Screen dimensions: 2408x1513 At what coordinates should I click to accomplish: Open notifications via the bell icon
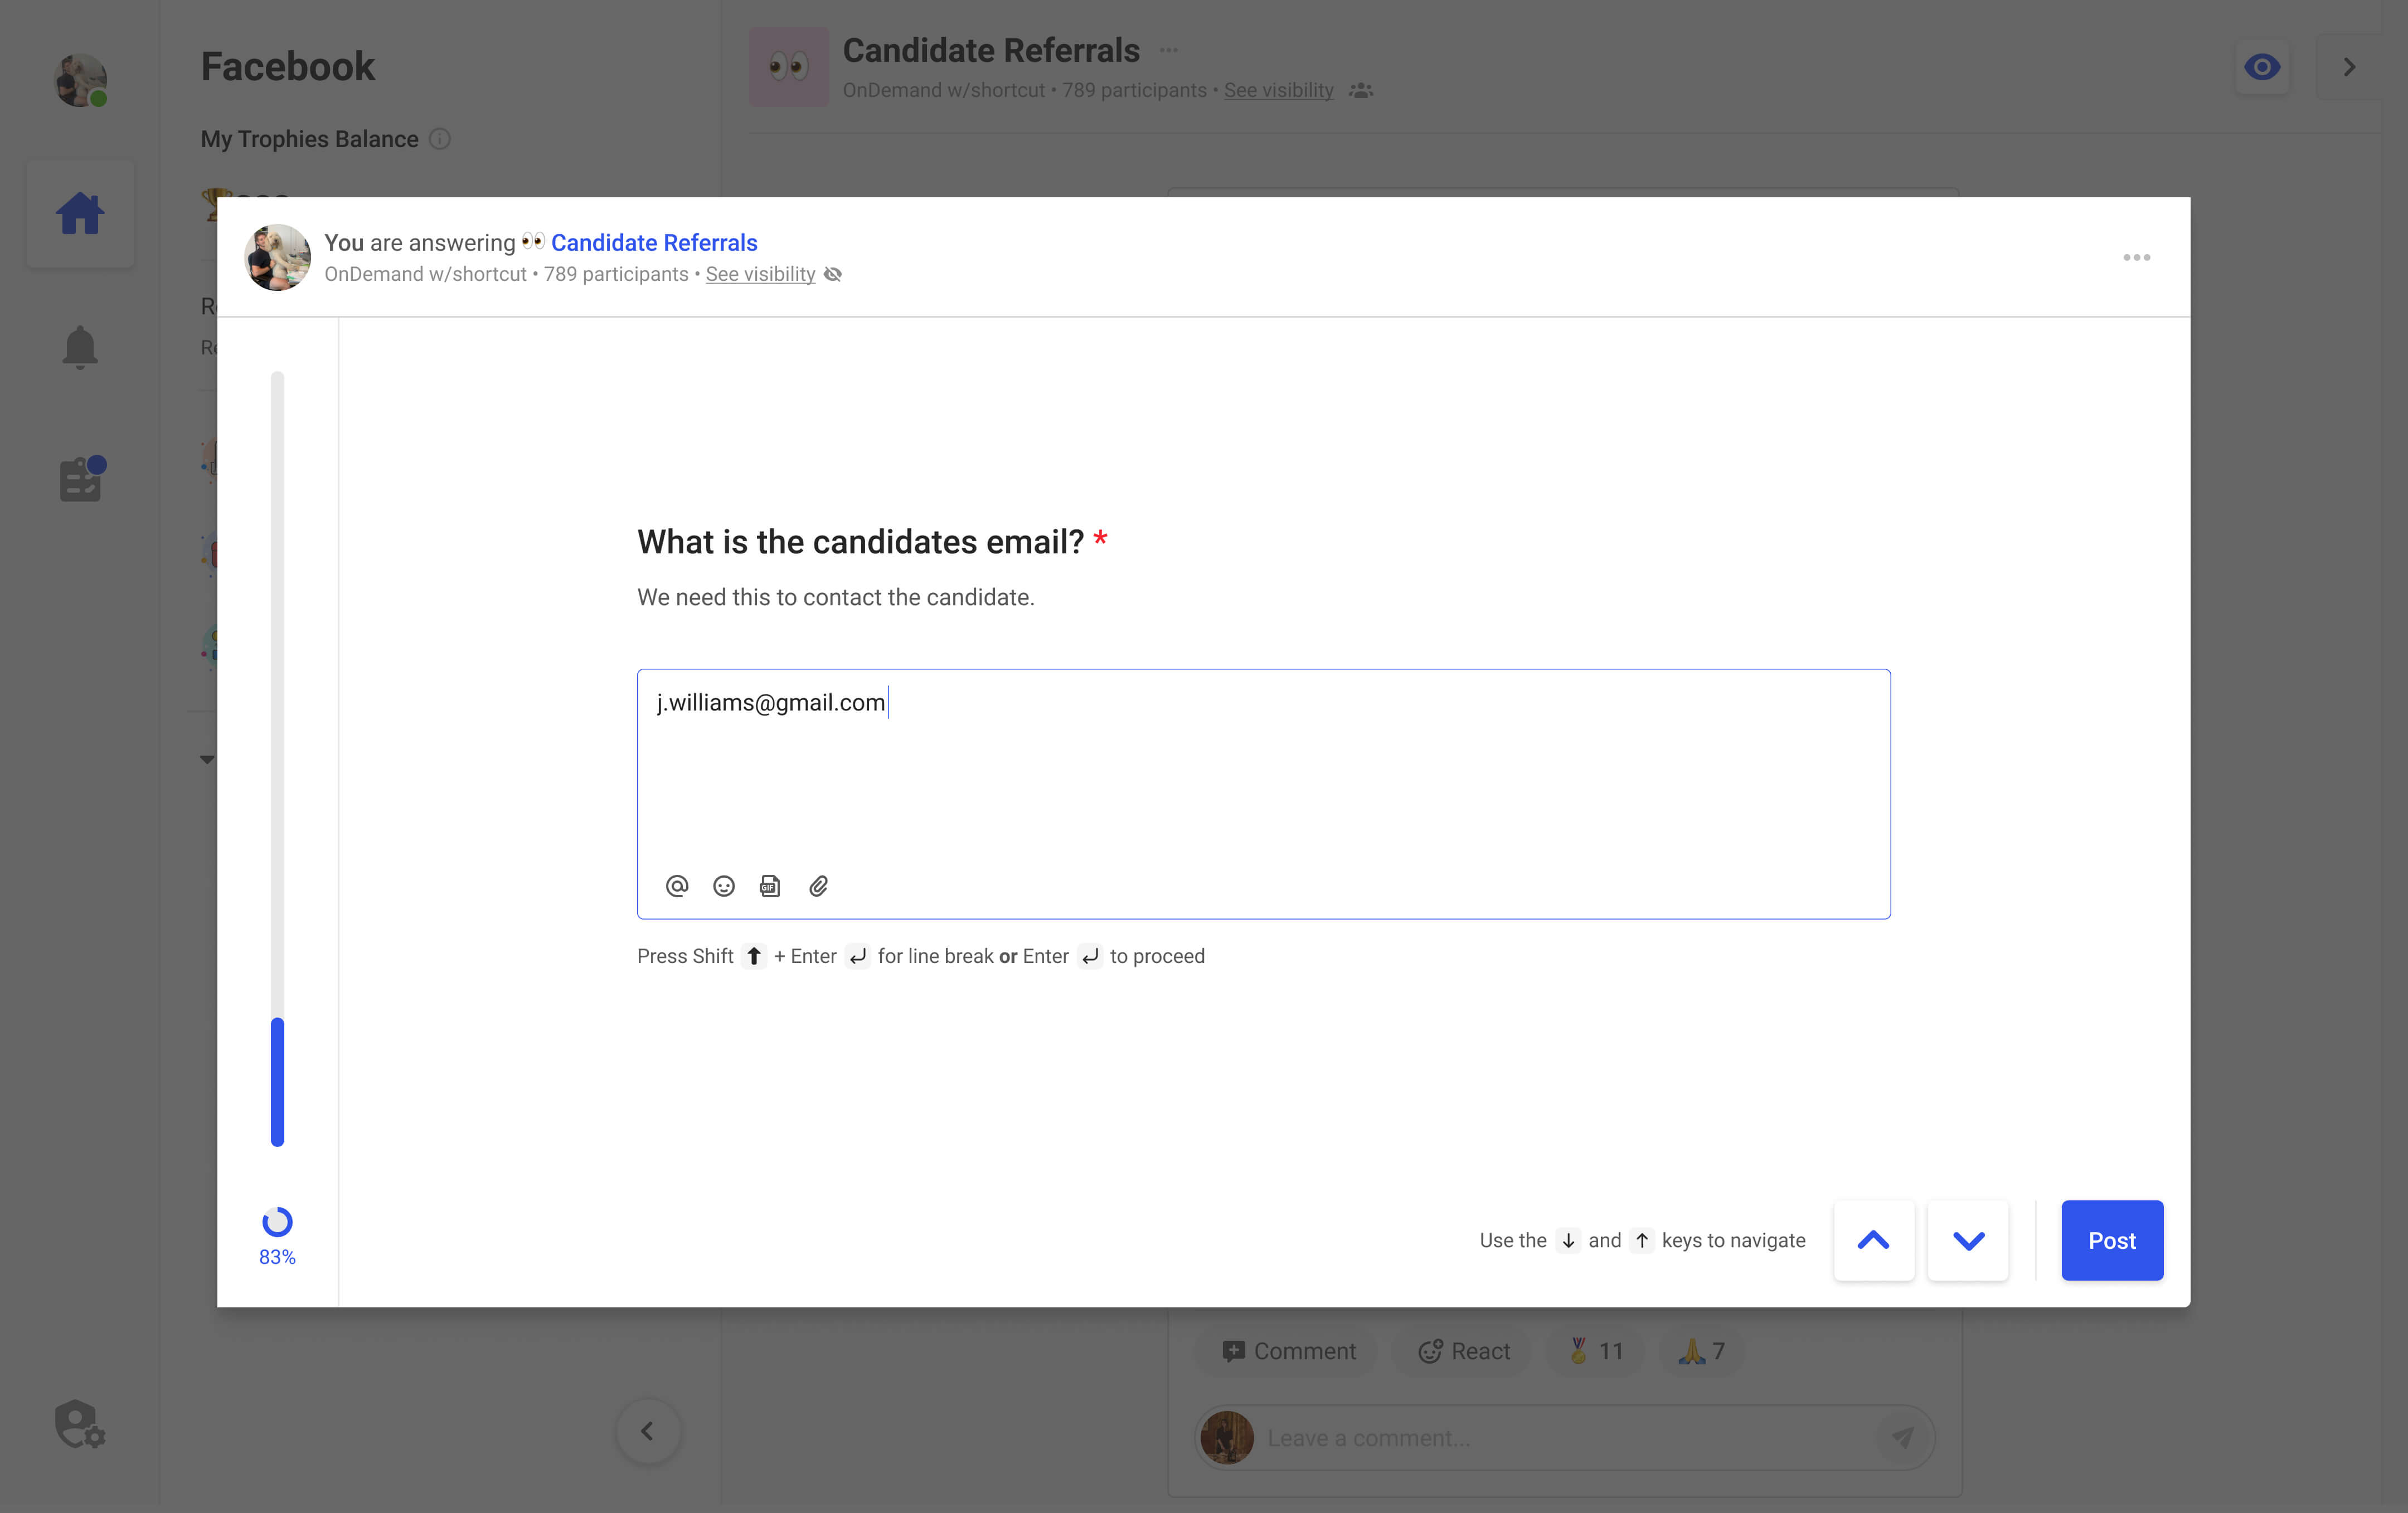80,346
